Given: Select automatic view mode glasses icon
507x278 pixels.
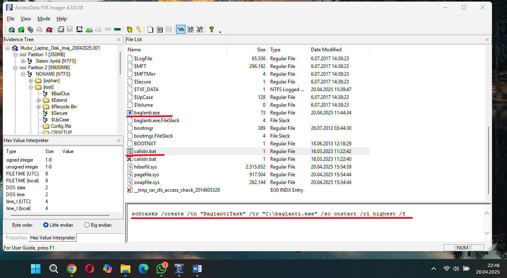Looking at the screenshot, I should (x=181, y=29).
